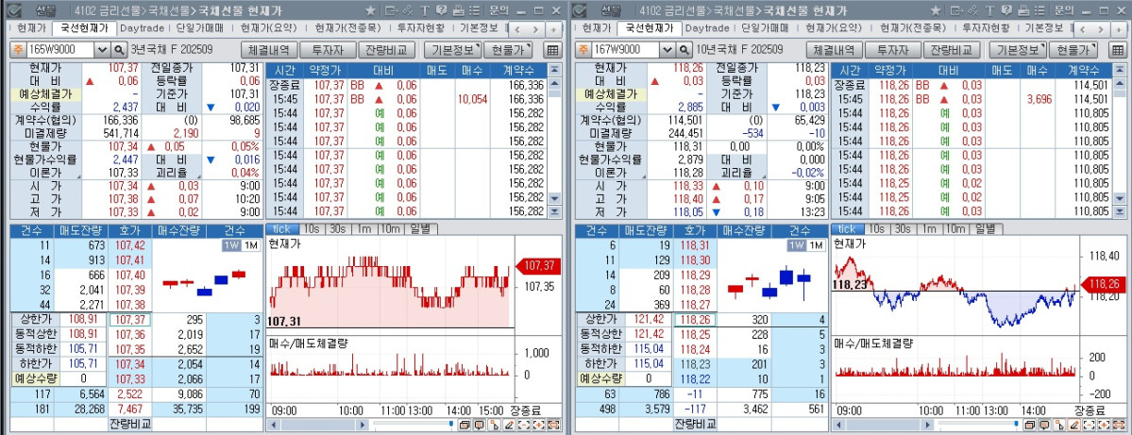Select 107,37 price in left order book
The image size is (1132, 435).
tap(130, 320)
